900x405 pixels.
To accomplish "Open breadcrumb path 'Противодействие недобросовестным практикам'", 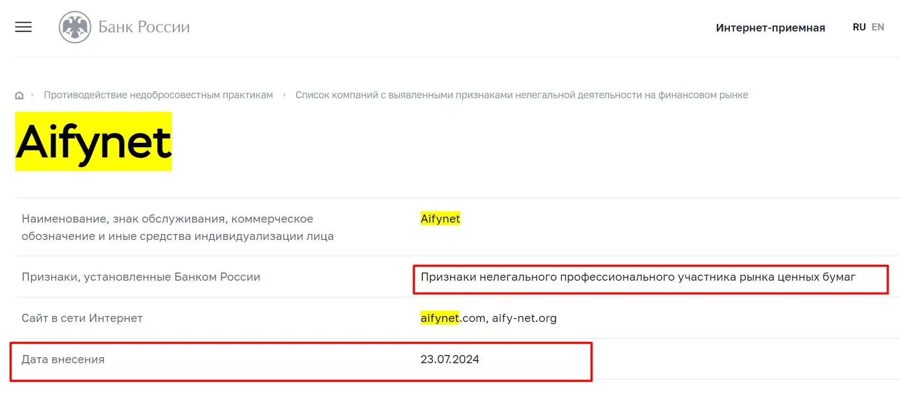I will (158, 94).
